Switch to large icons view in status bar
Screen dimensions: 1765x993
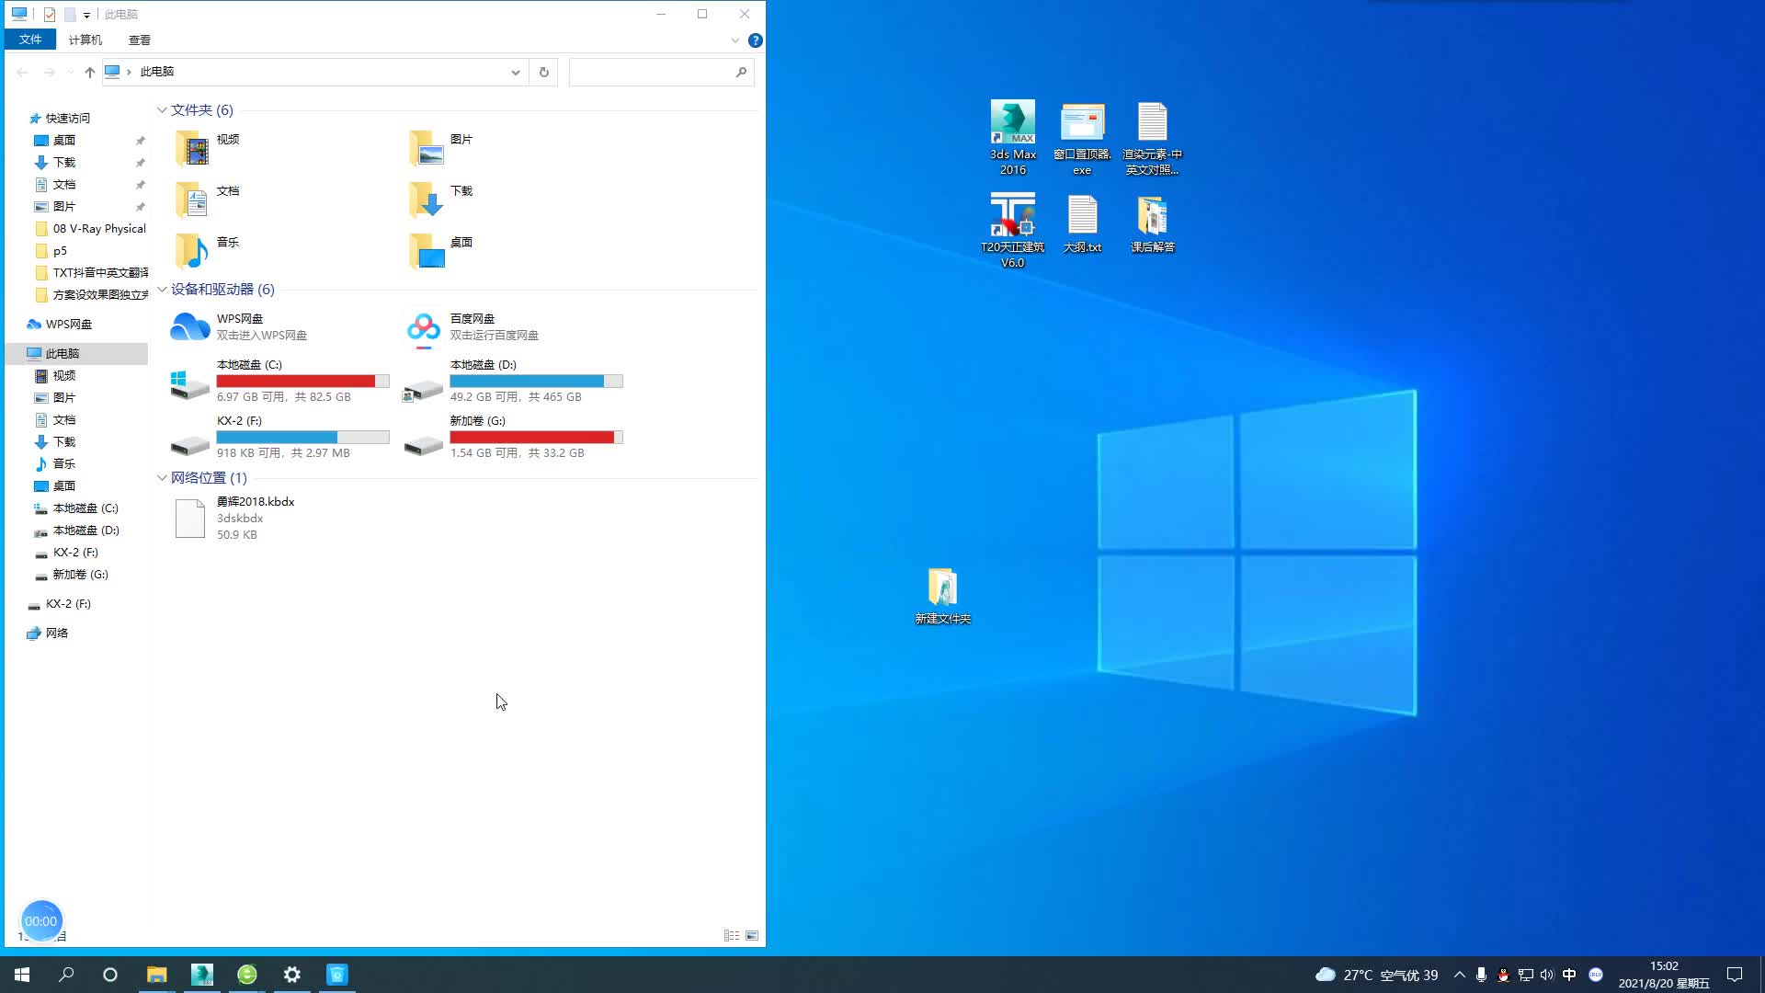(752, 935)
